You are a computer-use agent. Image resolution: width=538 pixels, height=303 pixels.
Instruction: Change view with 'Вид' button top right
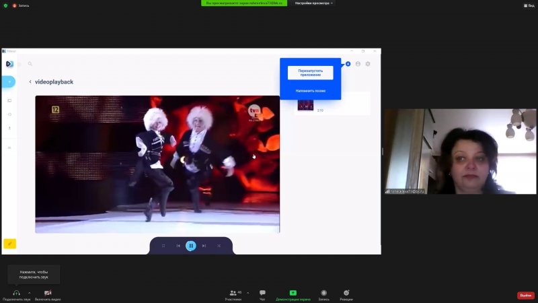529,5
